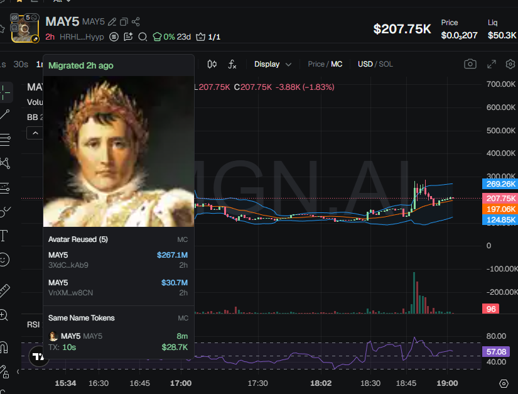Click the TX: 10s label
Viewport: 518px width, 394px height.
(62, 347)
